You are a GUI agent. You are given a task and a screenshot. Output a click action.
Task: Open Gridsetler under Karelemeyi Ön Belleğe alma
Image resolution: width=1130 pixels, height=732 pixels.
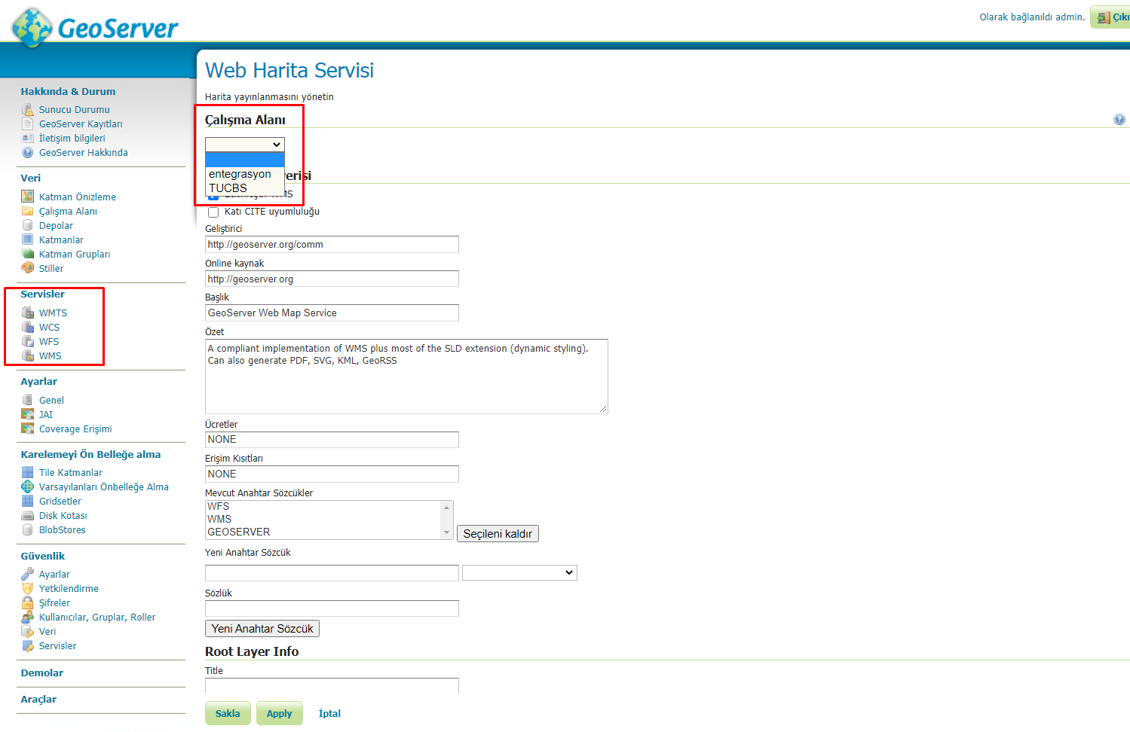[x=60, y=502]
